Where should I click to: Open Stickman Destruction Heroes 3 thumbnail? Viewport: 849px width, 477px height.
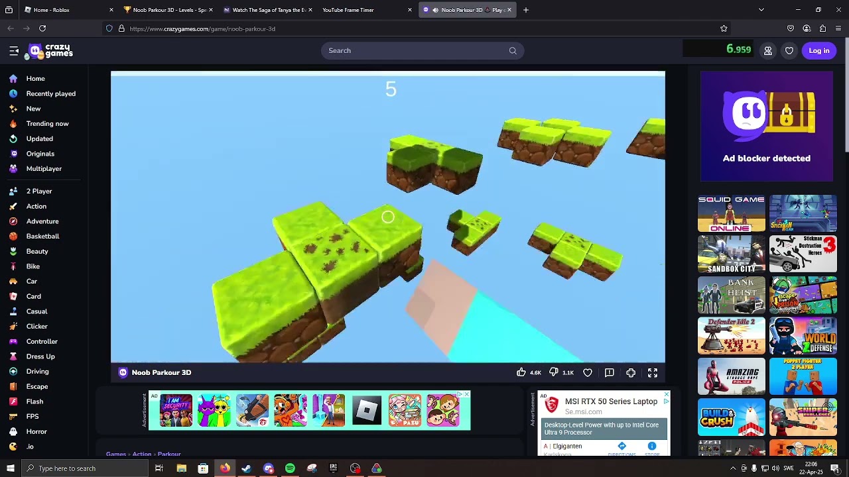(803, 254)
